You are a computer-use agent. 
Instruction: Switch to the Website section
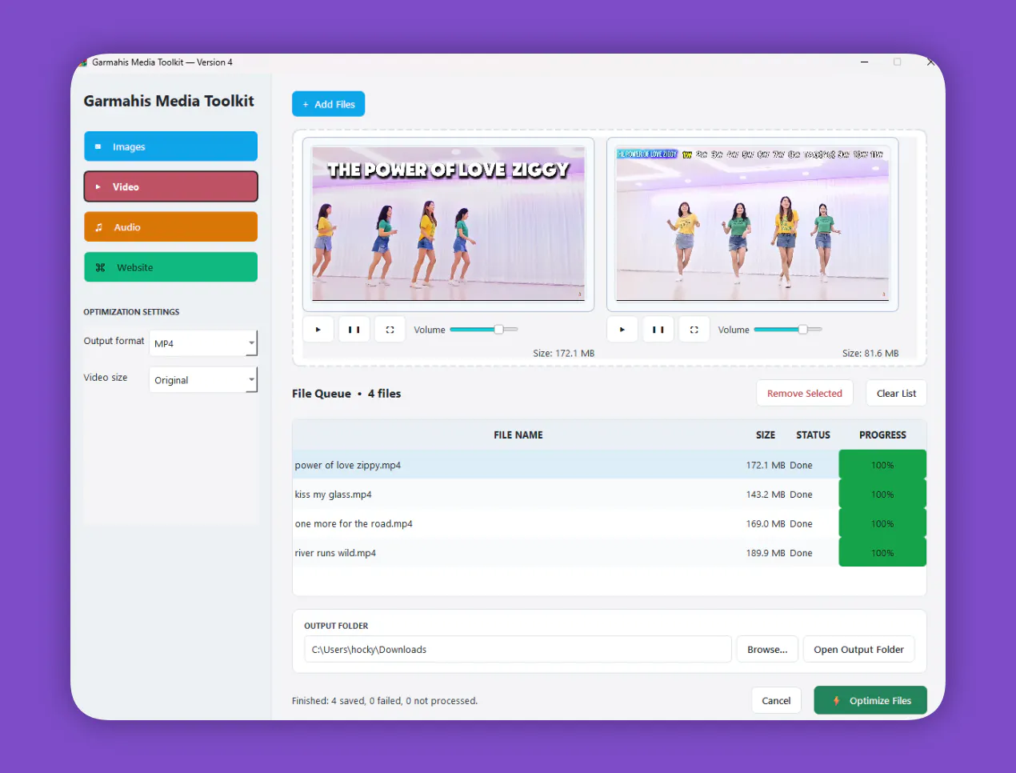coord(170,267)
